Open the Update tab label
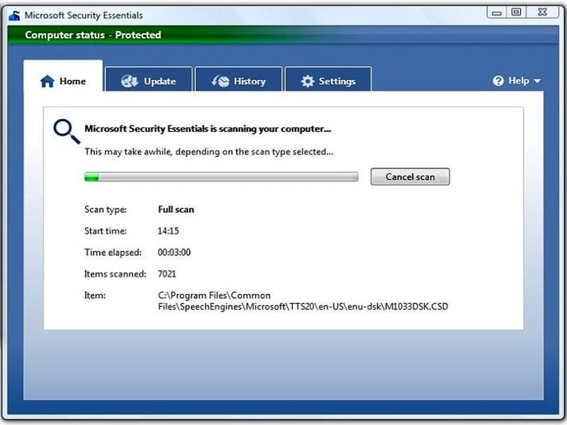This screenshot has height=425, width=567. 160,81
